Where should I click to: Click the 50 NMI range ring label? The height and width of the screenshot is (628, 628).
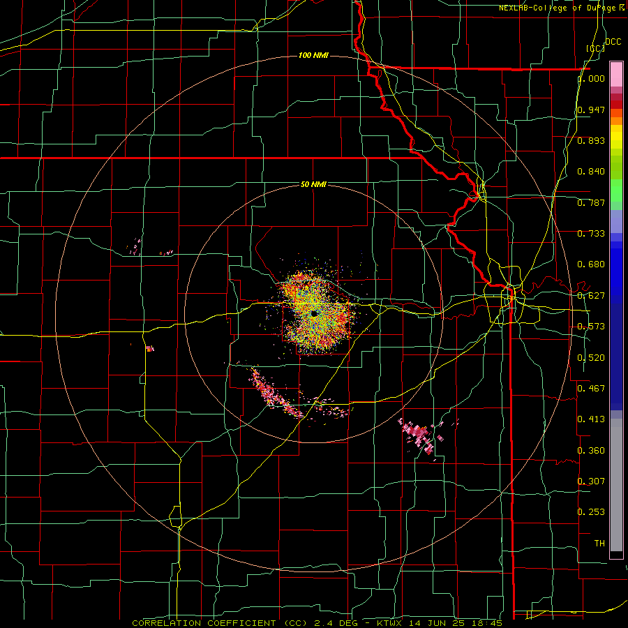click(x=313, y=184)
